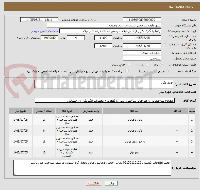Image resolution: width=200 pixels, height=190 pixels.
Task: Select the خدمت radio button
Action: pos(147,65)
